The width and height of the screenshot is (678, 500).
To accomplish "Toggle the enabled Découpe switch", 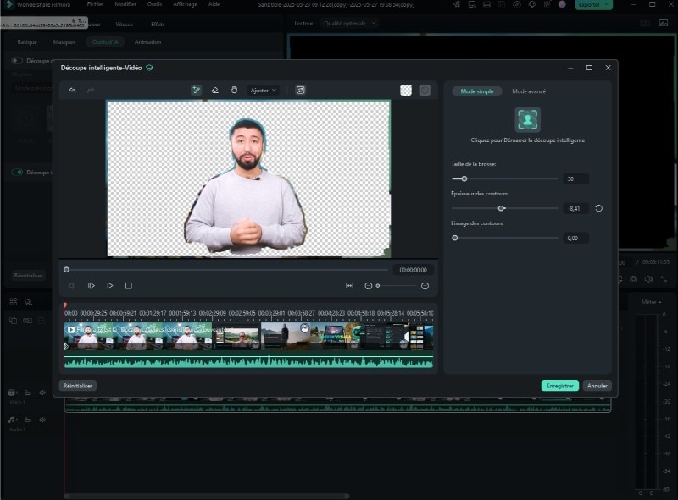I will (x=17, y=173).
